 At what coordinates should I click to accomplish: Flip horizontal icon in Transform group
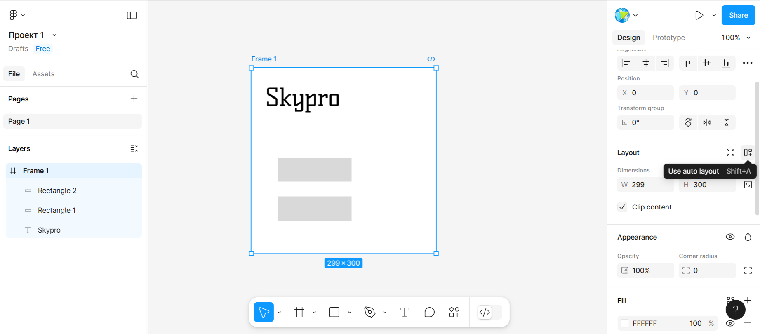point(707,122)
